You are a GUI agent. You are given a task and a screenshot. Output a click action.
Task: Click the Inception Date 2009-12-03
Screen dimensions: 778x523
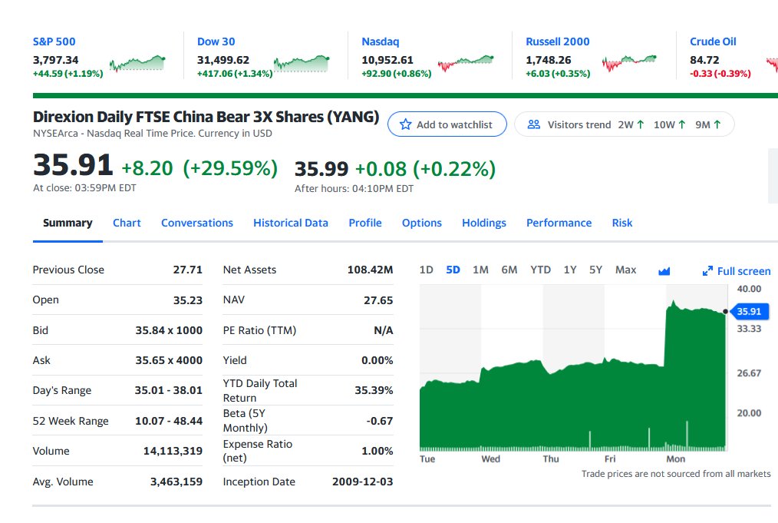pos(363,482)
